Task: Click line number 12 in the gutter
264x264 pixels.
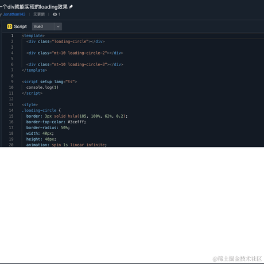Action: pos(11,99)
